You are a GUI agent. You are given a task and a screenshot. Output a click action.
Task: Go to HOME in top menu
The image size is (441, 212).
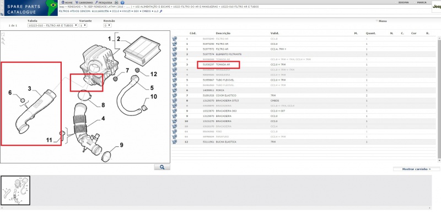click(67, 2)
